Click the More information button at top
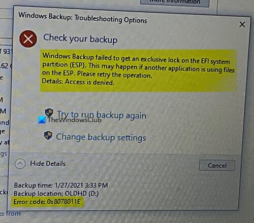 point(175,3)
